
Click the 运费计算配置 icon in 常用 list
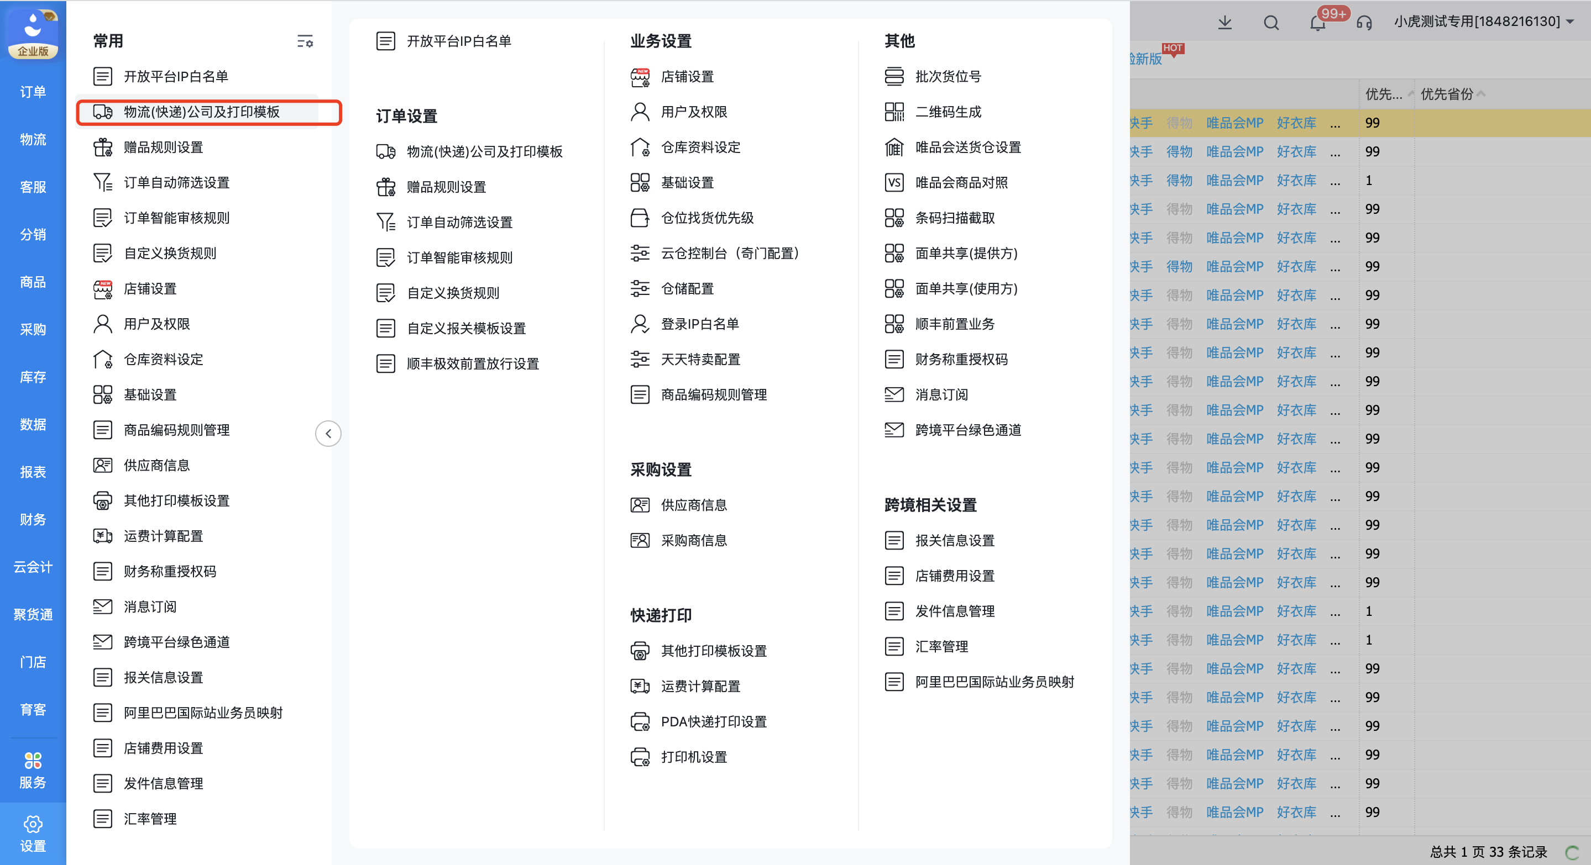pos(102,536)
